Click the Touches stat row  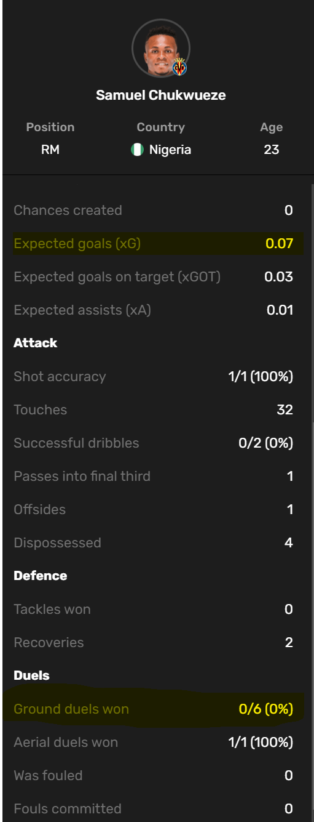(x=154, y=410)
